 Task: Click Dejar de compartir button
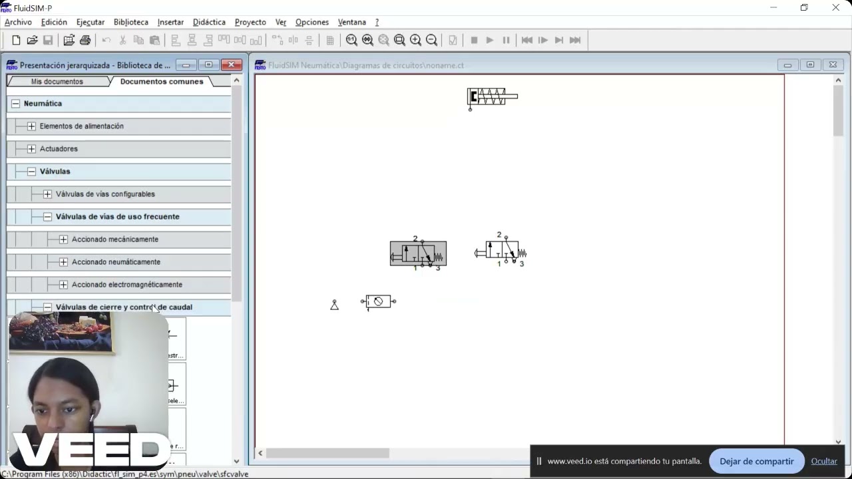[x=757, y=461]
